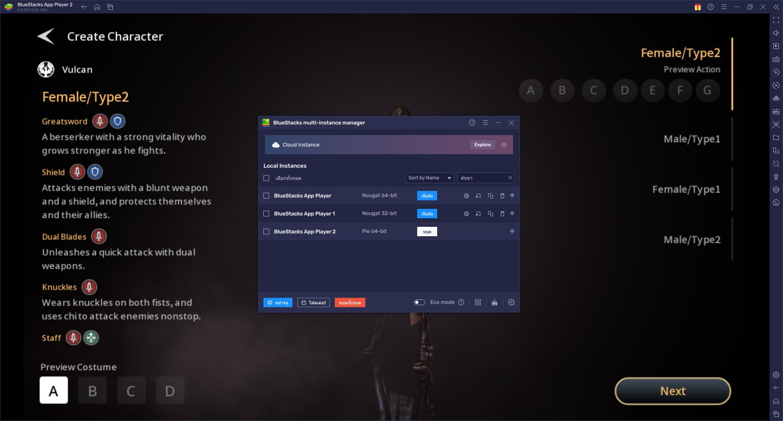Click the title bar back arrow

84,7
